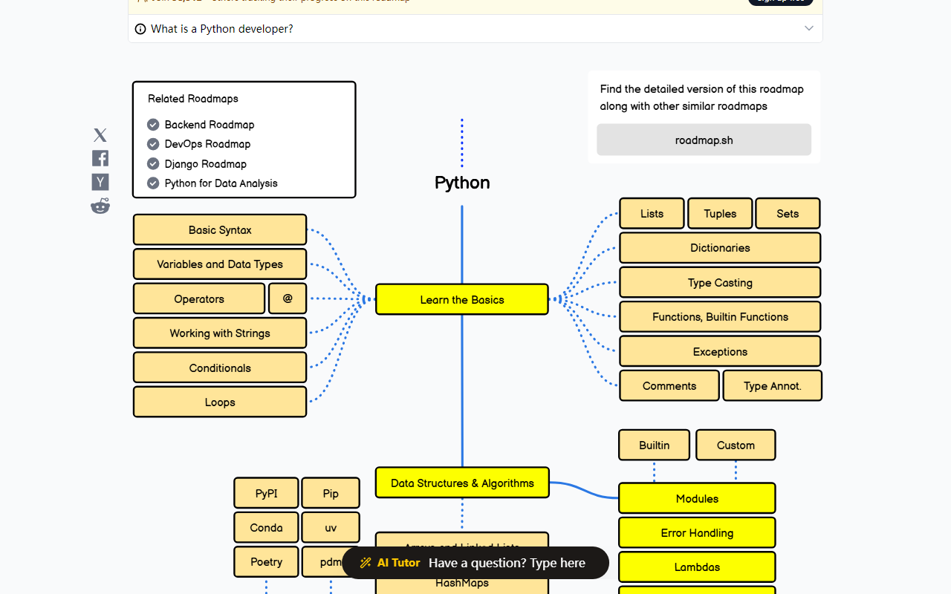Open Backend Roadmap link
Image resolution: width=951 pixels, height=594 pixels.
(210, 125)
